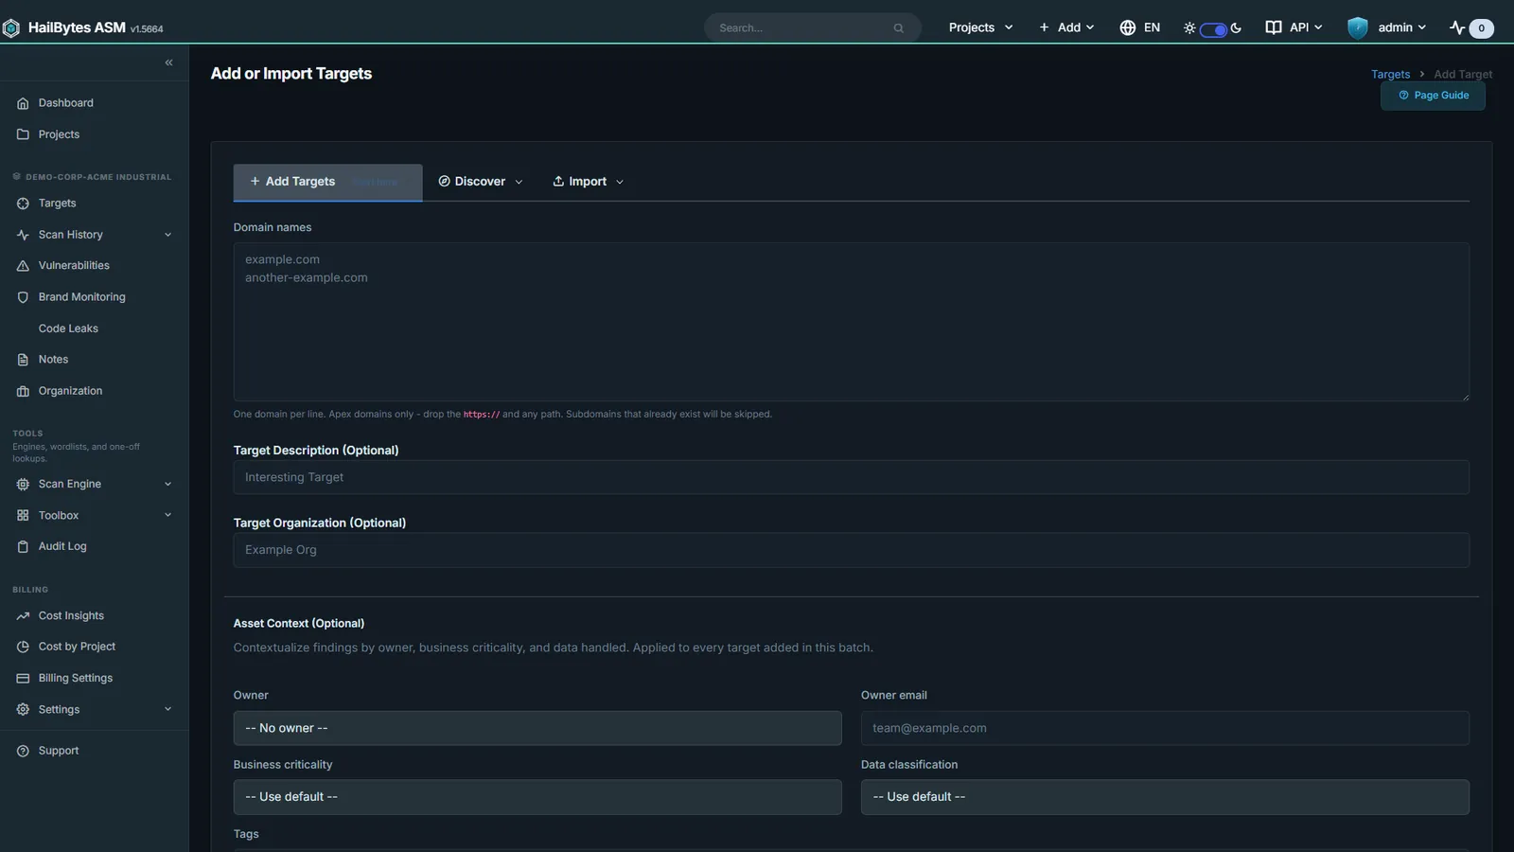Open Support page from sidebar

pos(59,751)
